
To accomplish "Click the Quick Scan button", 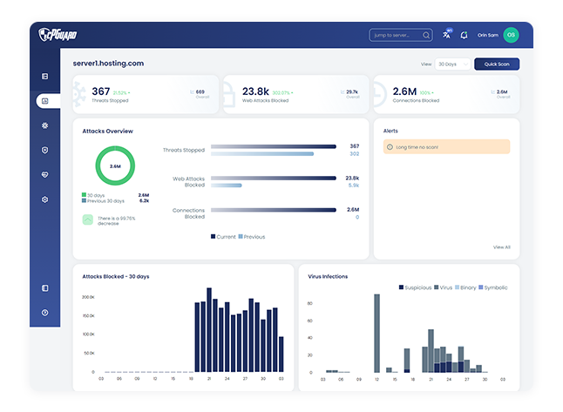I will (496, 64).
